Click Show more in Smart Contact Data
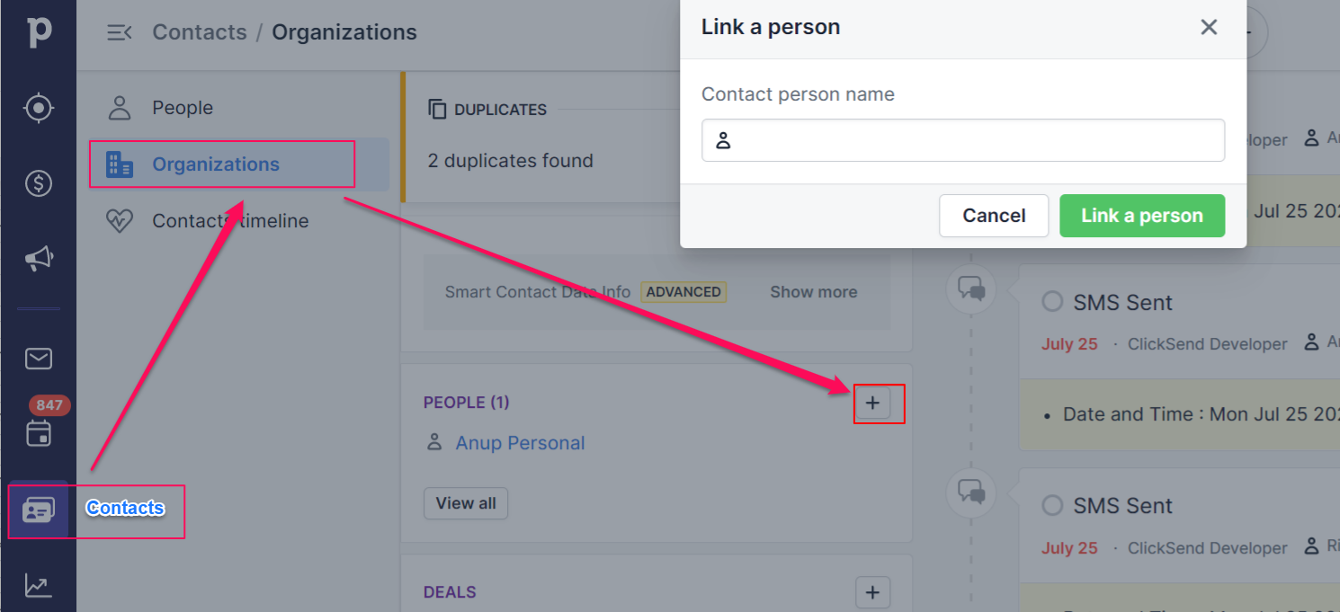1340x612 pixels. (x=813, y=292)
